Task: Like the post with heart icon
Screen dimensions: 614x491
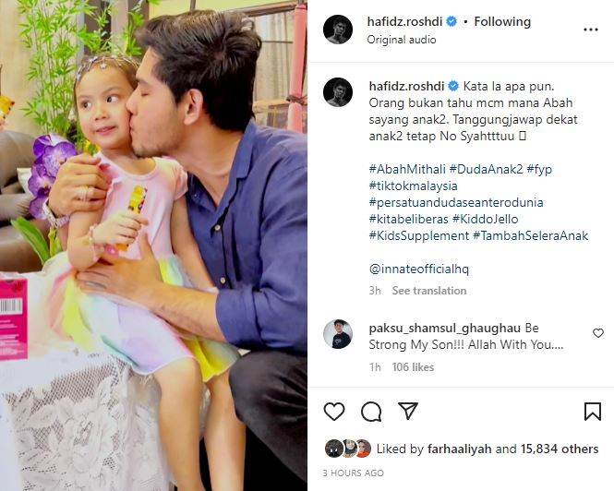Action: [334, 411]
